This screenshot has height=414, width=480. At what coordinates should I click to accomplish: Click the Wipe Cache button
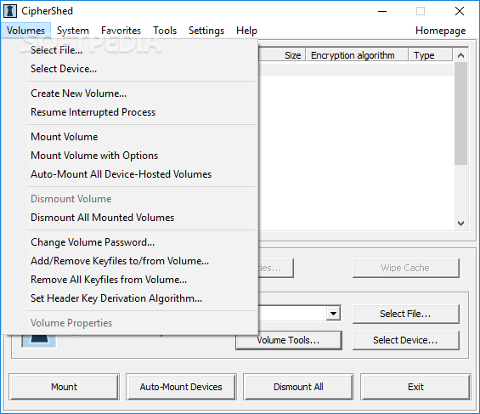[405, 268]
